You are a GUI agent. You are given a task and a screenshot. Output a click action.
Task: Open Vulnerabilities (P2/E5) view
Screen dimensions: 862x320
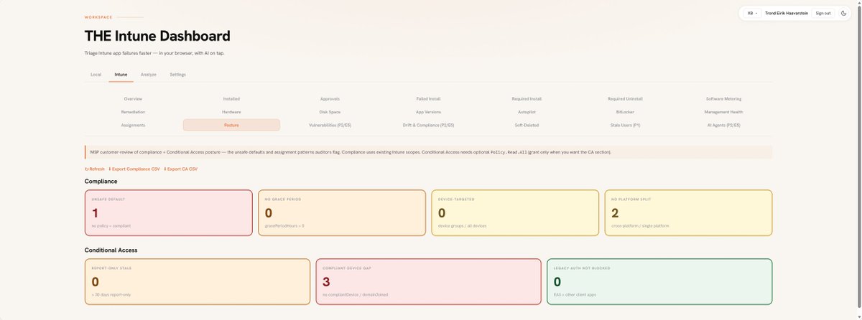point(330,125)
